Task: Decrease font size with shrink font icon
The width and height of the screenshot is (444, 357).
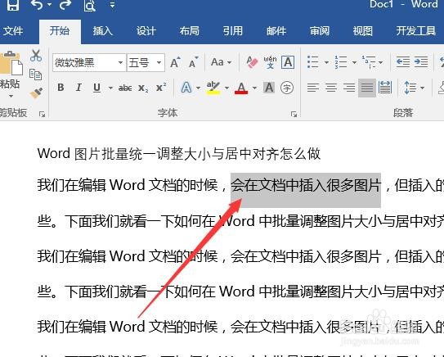Action: coord(194,62)
